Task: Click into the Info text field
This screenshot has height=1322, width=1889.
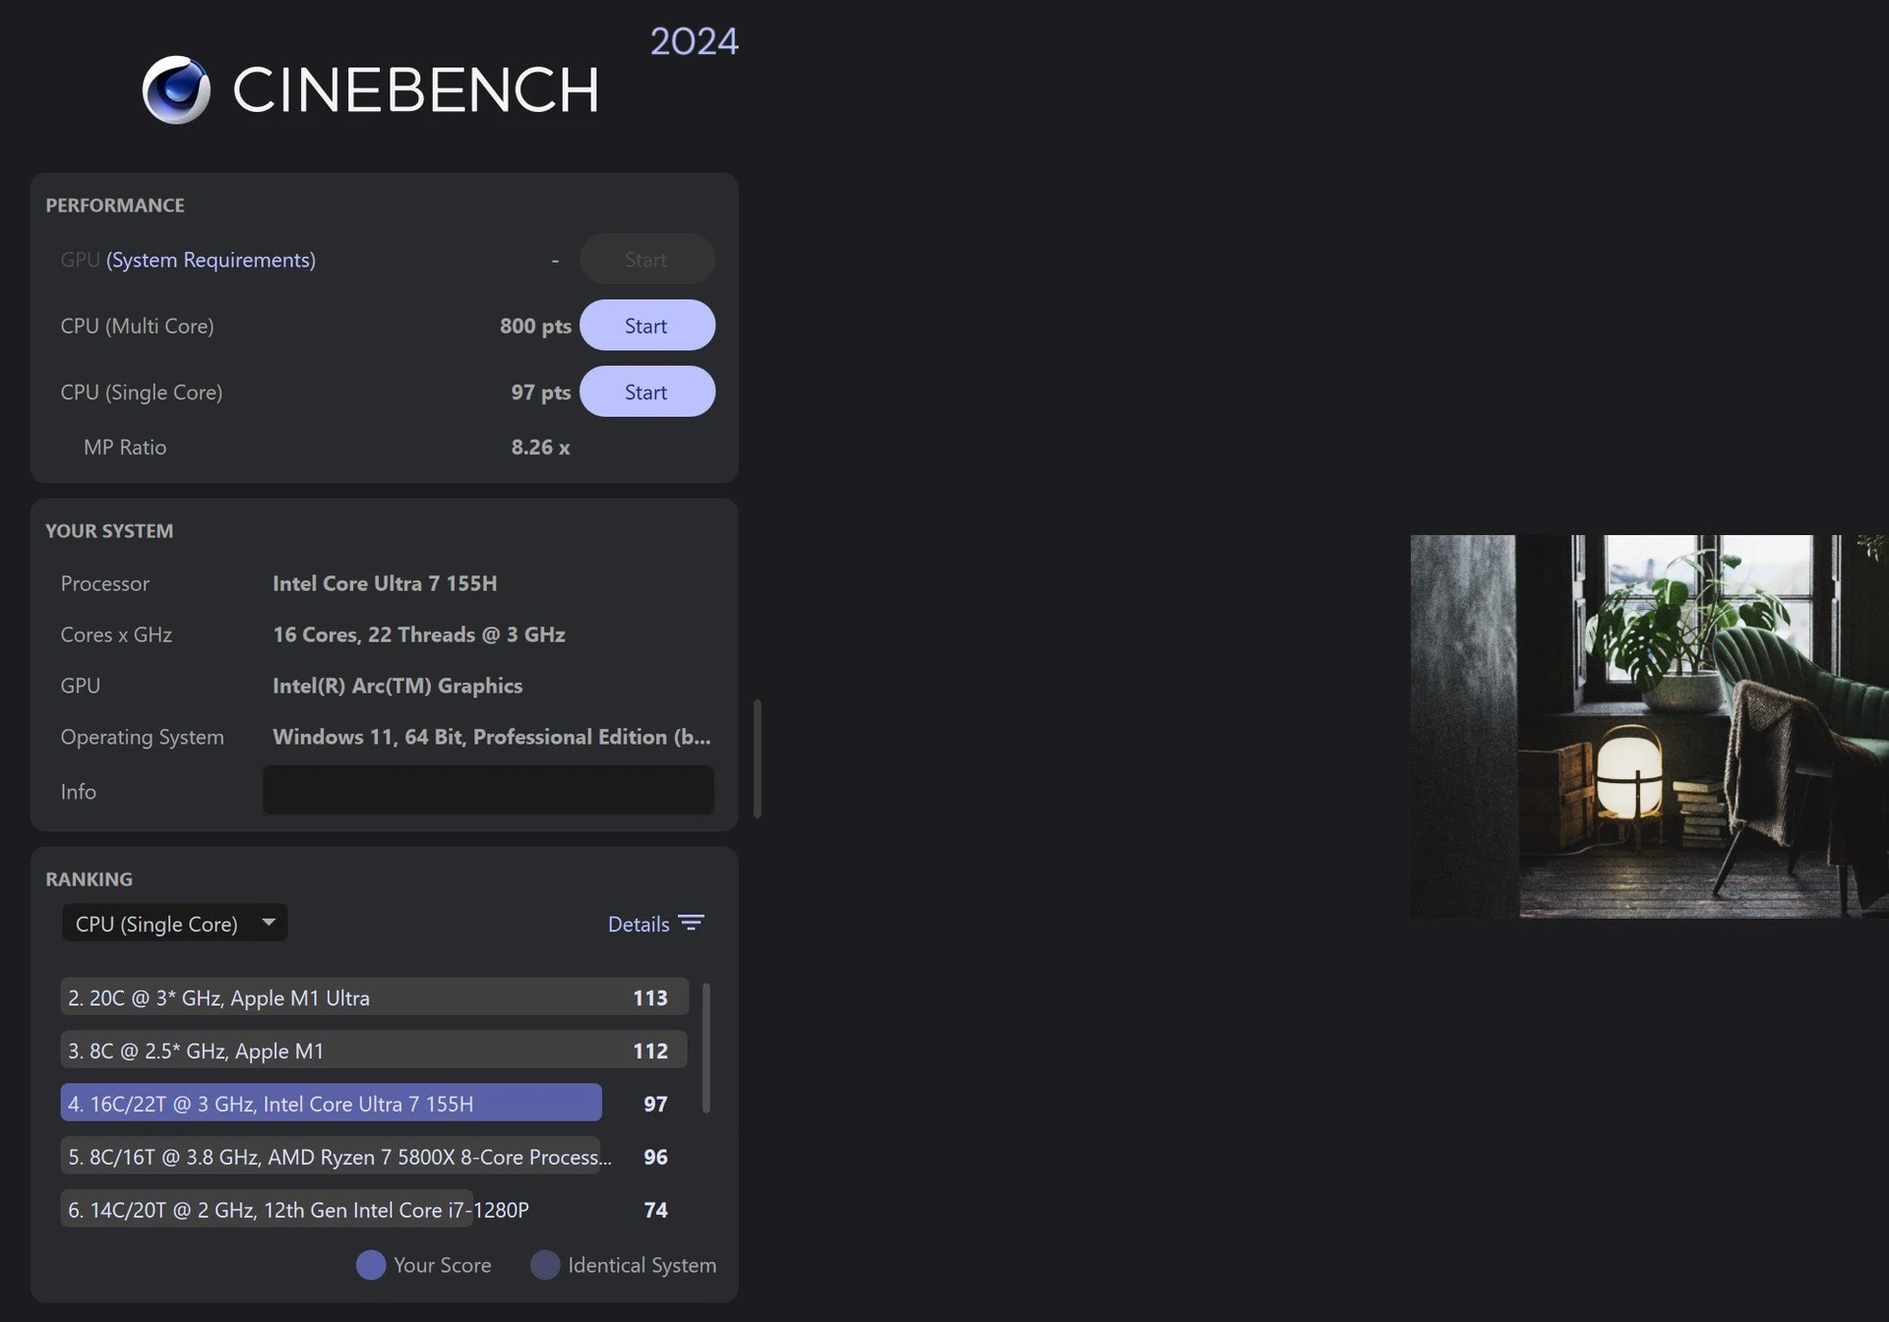Action: [488, 790]
